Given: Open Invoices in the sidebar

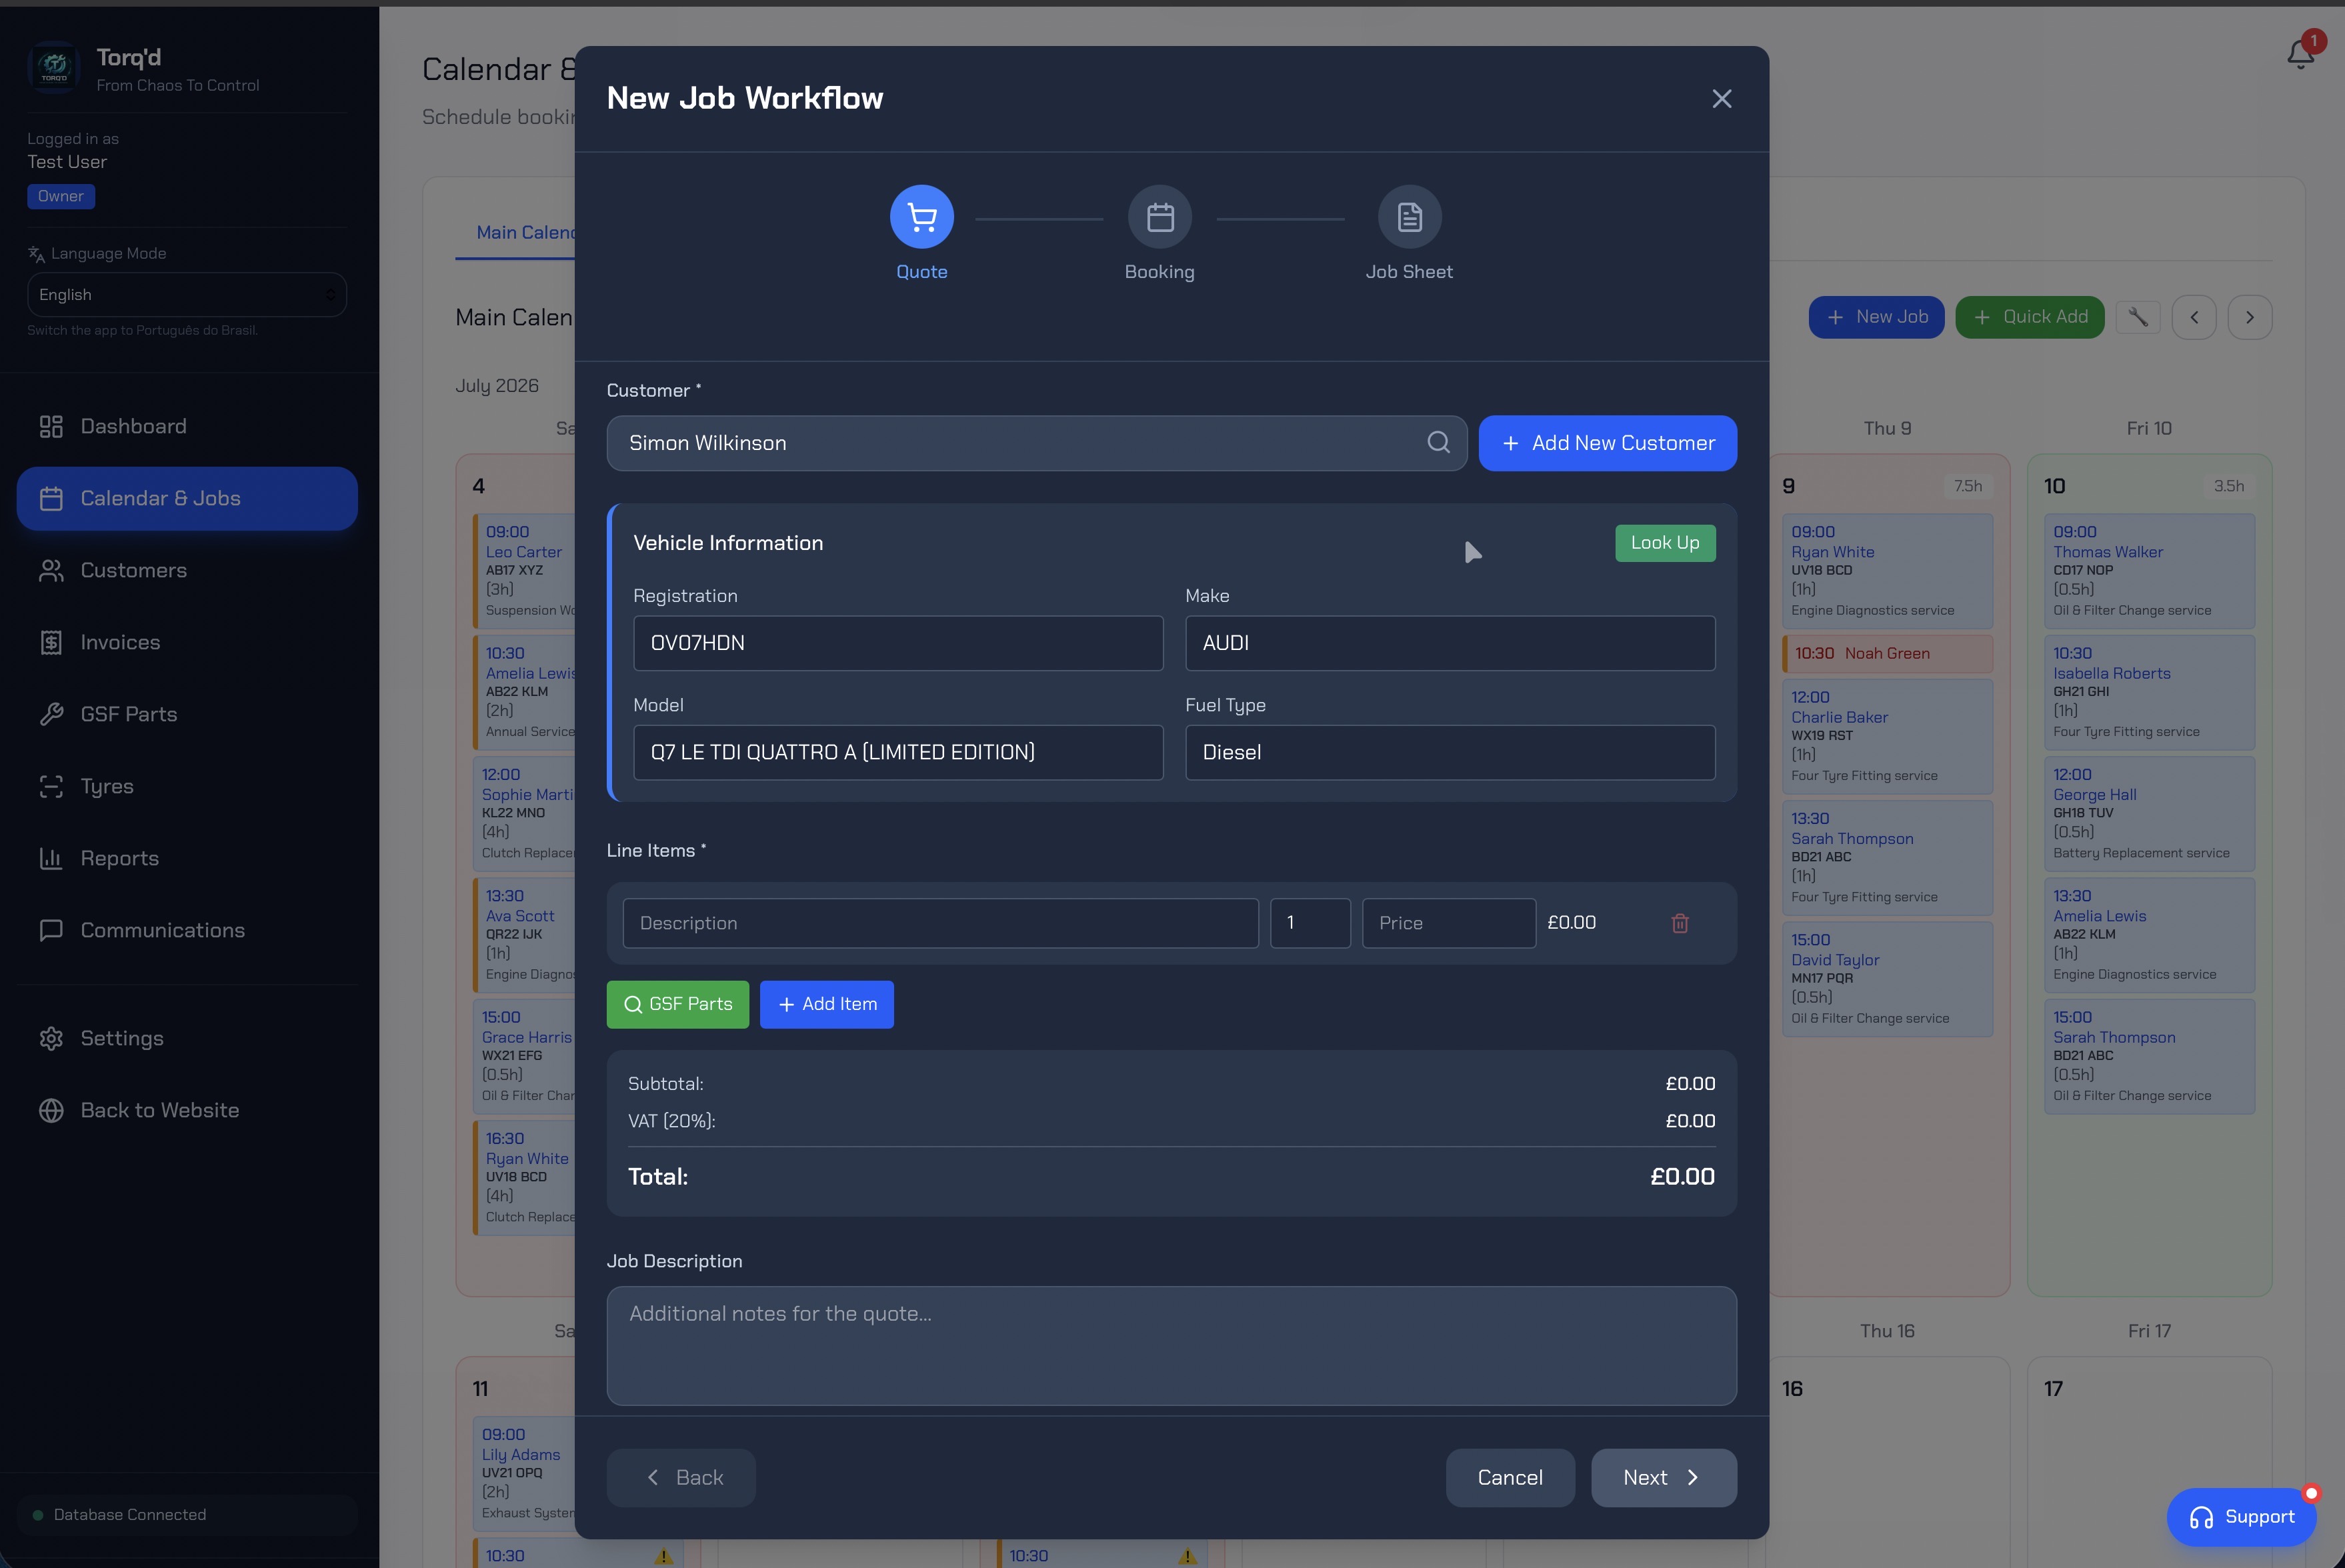Looking at the screenshot, I should click(187, 643).
